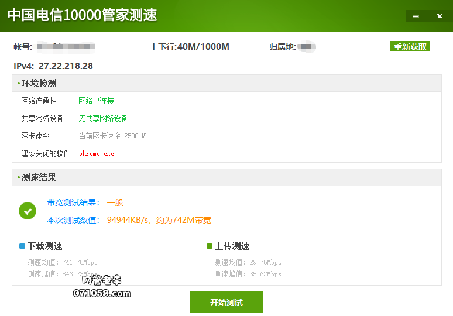Click the blue square beside 下载测速

tap(22, 246)
